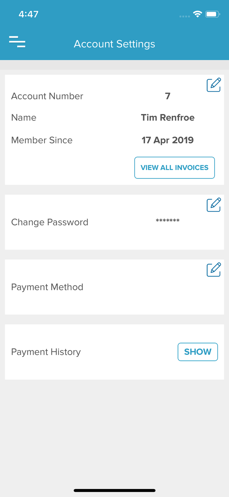
Task: Tap the Payment Method edit icon
Action: [213, 270]
